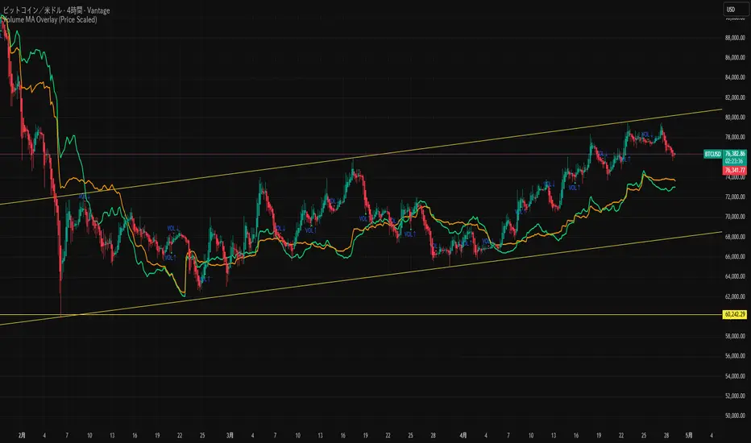The image size is (751, 443).
Task: Open the USD currency selector
Action: tap(735, 9)
